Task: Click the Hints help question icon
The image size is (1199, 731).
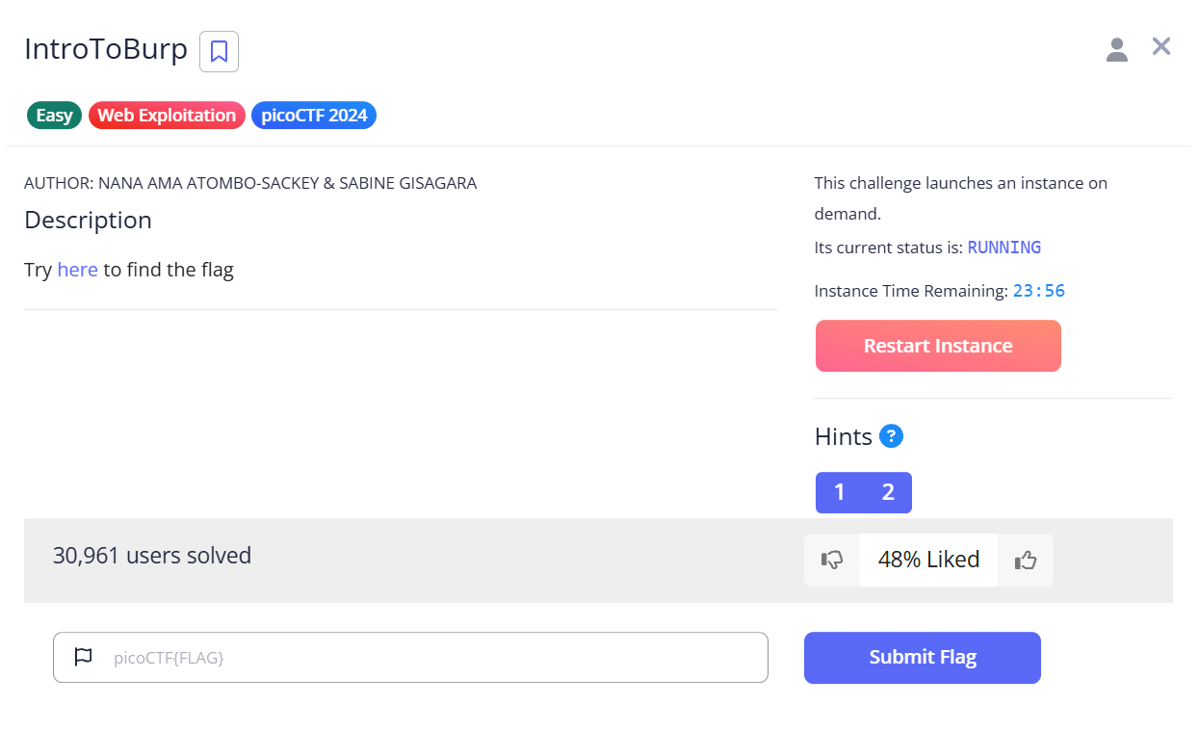Action: click(892, 437)
